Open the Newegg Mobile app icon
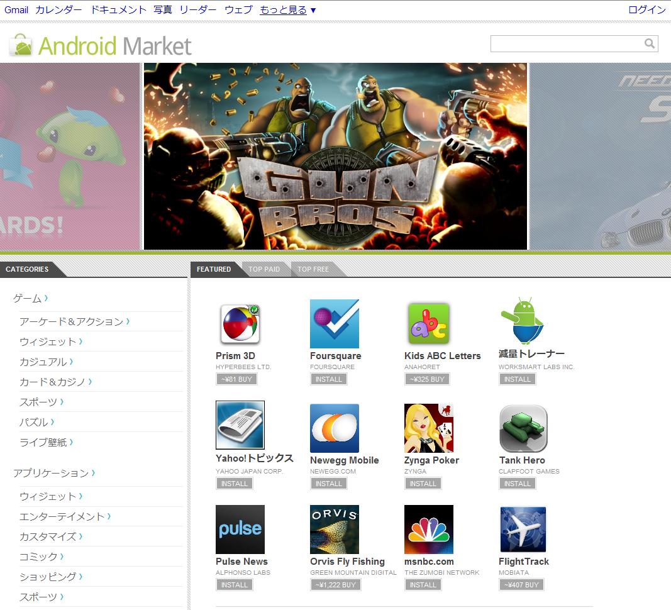This screenshot has height=610, width=671. (x=334, y=428)
